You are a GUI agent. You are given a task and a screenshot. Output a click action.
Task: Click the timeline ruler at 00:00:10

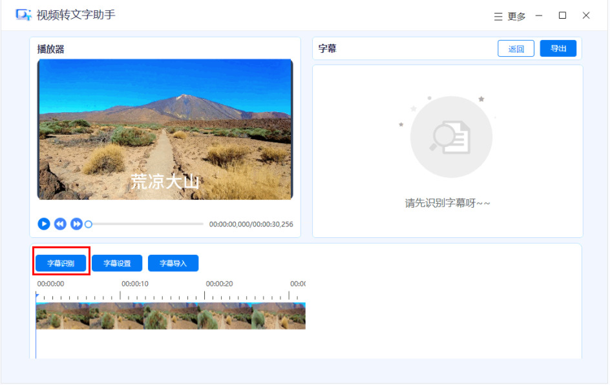coord(134,284)
